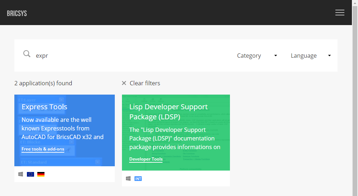Click the Language dropdown arrow
358x196 pixels.
(x=329, y=56)
